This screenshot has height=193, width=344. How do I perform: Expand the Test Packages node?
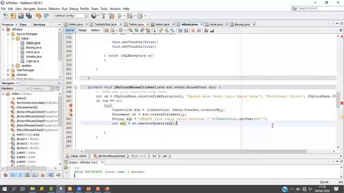click(x=8, y=70)
